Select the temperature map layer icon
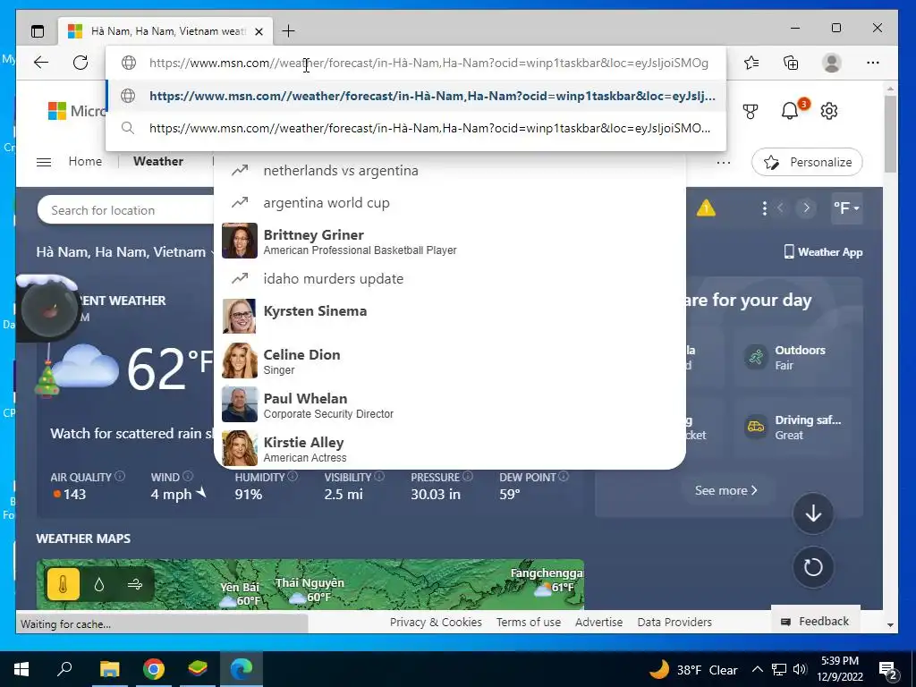 coord(64,584)
